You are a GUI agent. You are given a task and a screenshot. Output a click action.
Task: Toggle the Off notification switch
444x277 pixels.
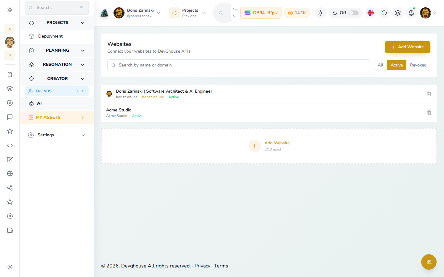[x=354, y=13]
